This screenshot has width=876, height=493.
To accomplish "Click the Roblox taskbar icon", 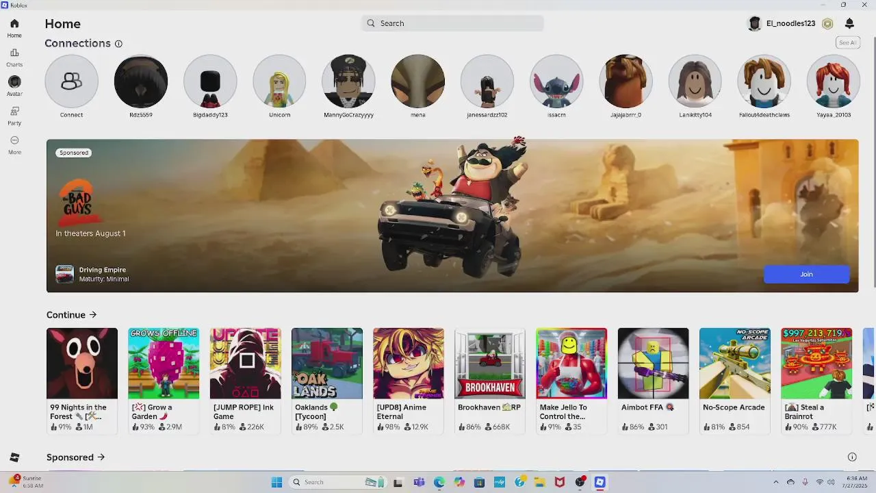I will point(600,482).
